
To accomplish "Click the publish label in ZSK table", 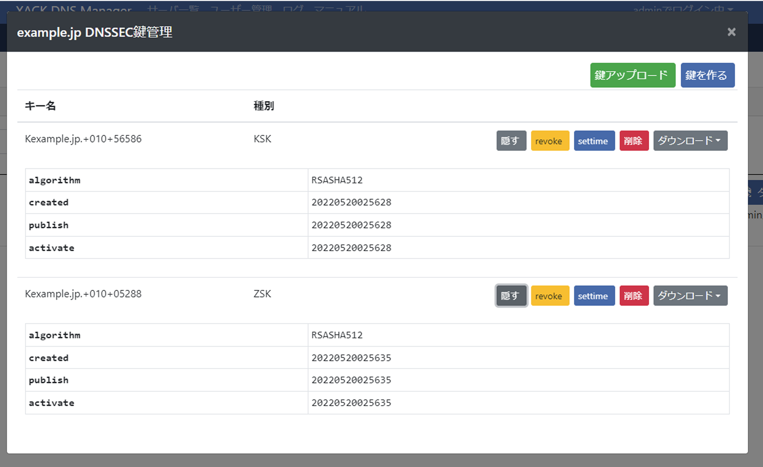I will tap(49, 380).
